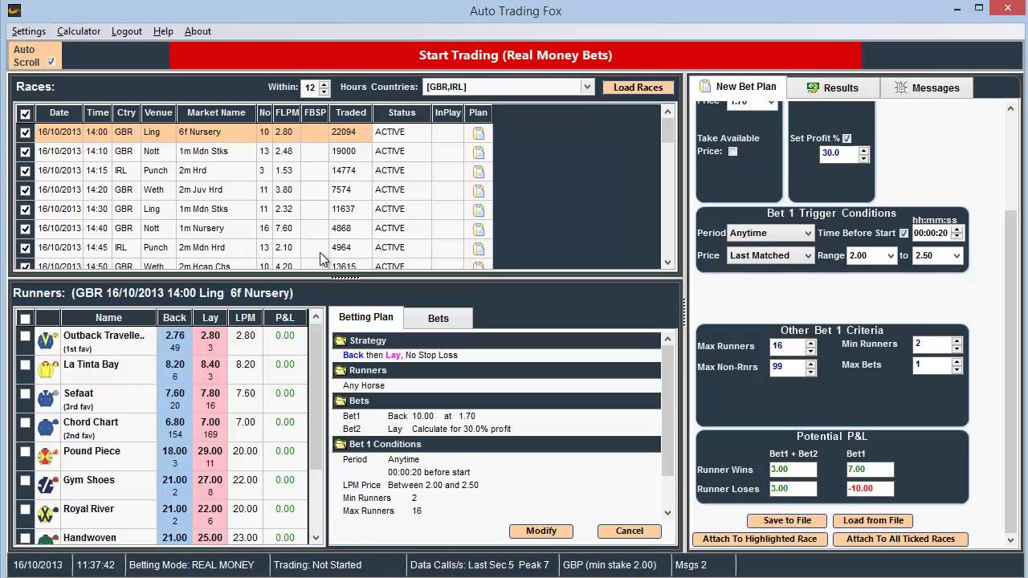This screenshot has height=578, width=1028.
Task: Open plan icon for 14:30 Ling race
Action: 479,210
